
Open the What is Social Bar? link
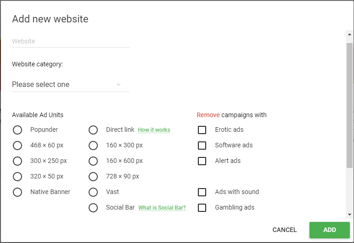pyautogui.click(x=162, y=208)
